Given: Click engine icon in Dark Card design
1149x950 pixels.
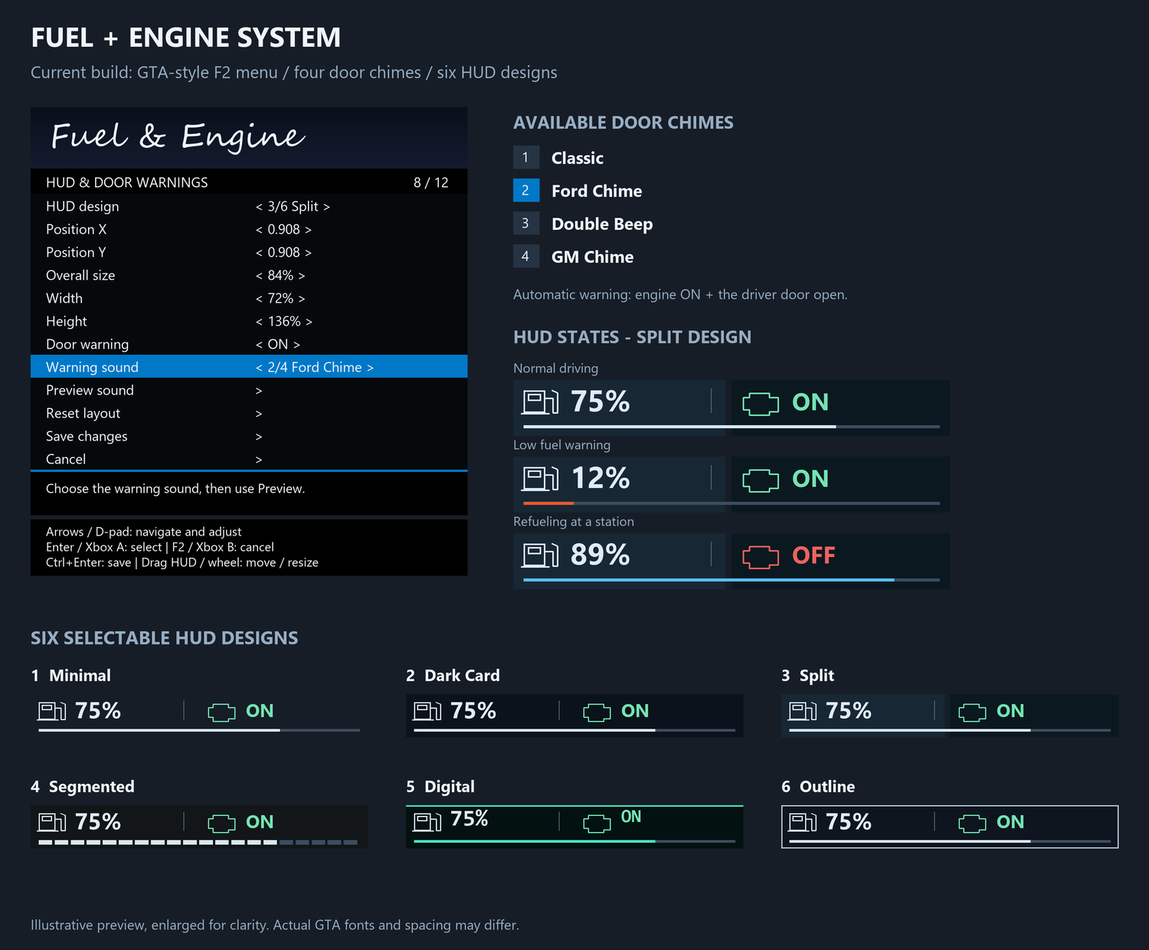Looking at the screenshot, I should point(597,712).
